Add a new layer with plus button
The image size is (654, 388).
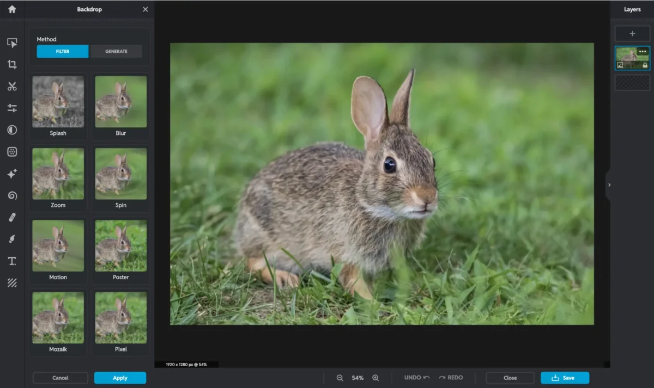pos(632,34)
